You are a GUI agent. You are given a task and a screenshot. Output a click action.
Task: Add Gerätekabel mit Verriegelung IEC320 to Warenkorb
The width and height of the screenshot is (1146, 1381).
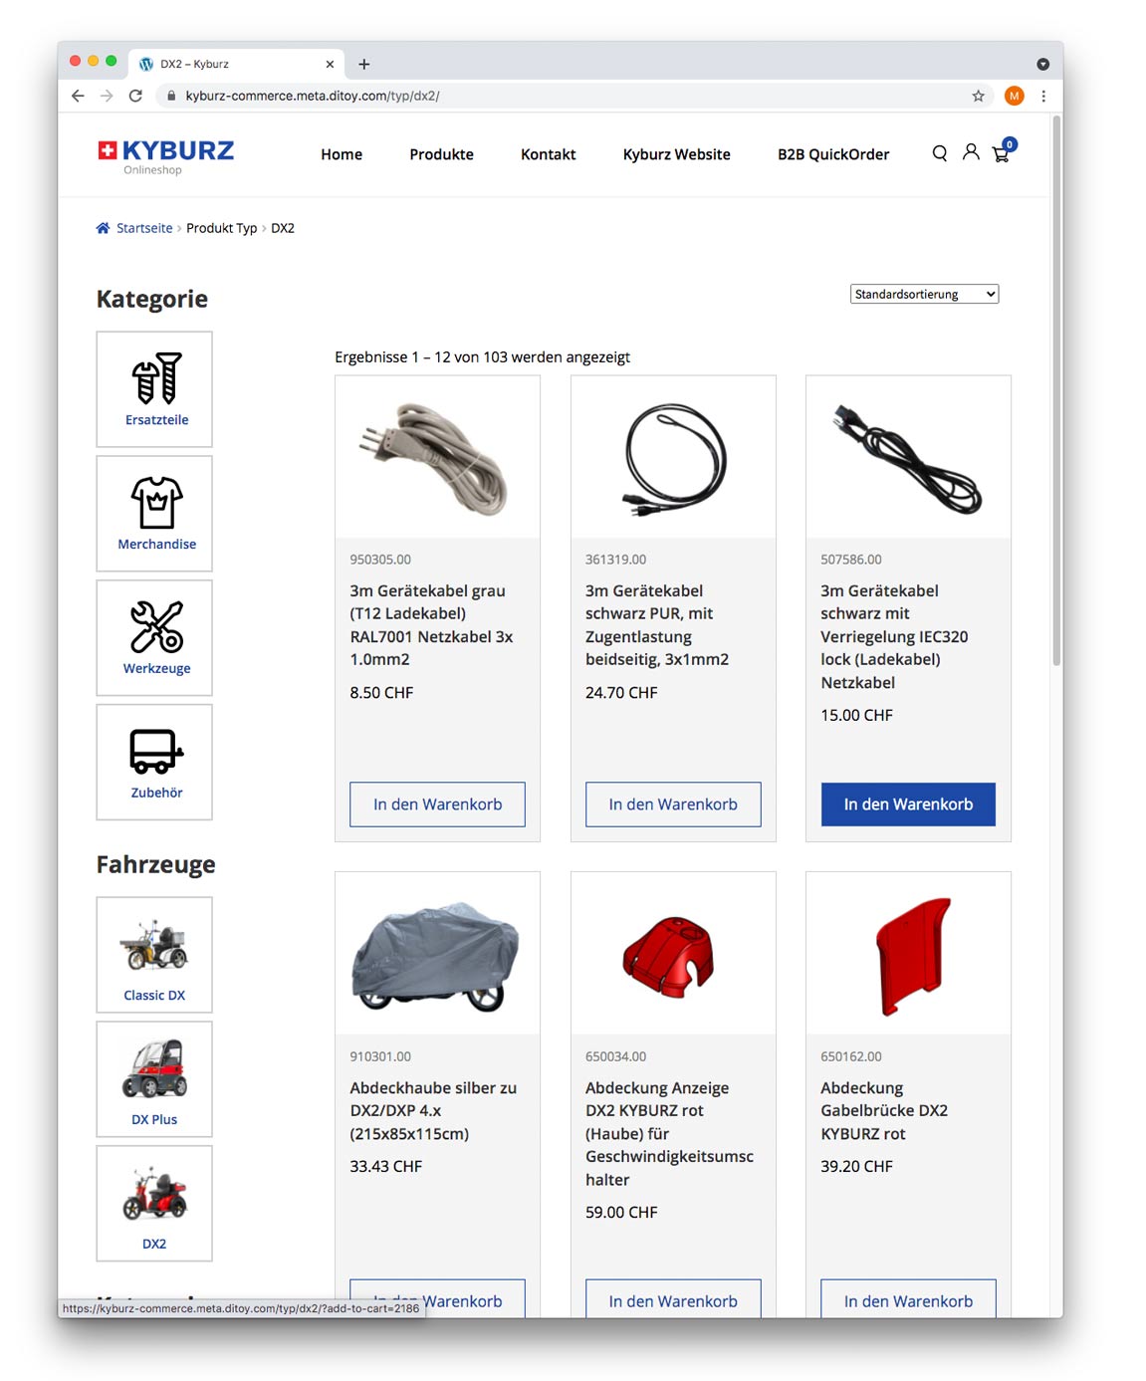pyautogui.click(x=908, y=805)
